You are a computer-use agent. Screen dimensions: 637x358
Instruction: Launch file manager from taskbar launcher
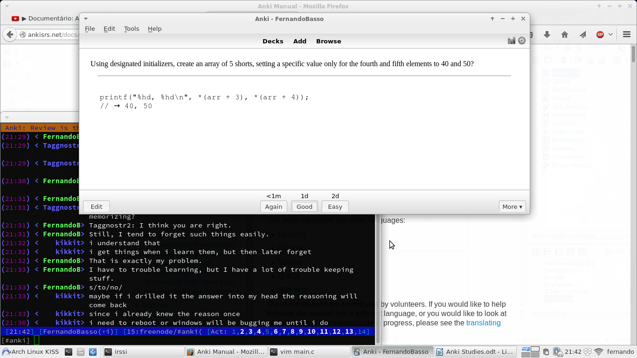(80, 352)
